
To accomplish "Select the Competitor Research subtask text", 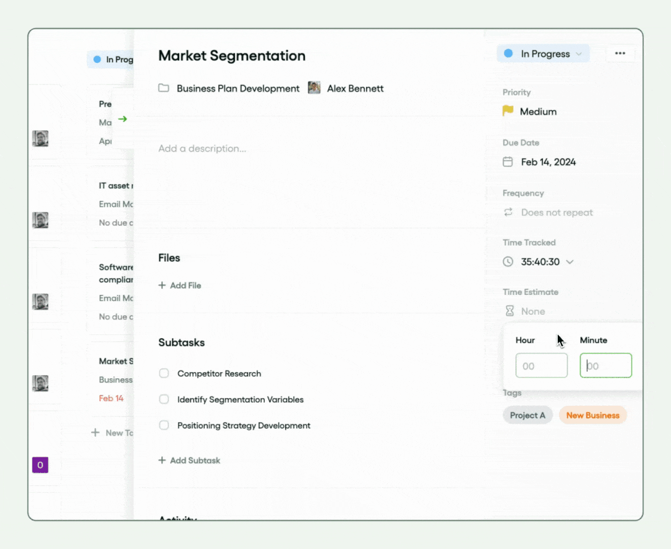I will pyautogui.click(x=219, y=373).
